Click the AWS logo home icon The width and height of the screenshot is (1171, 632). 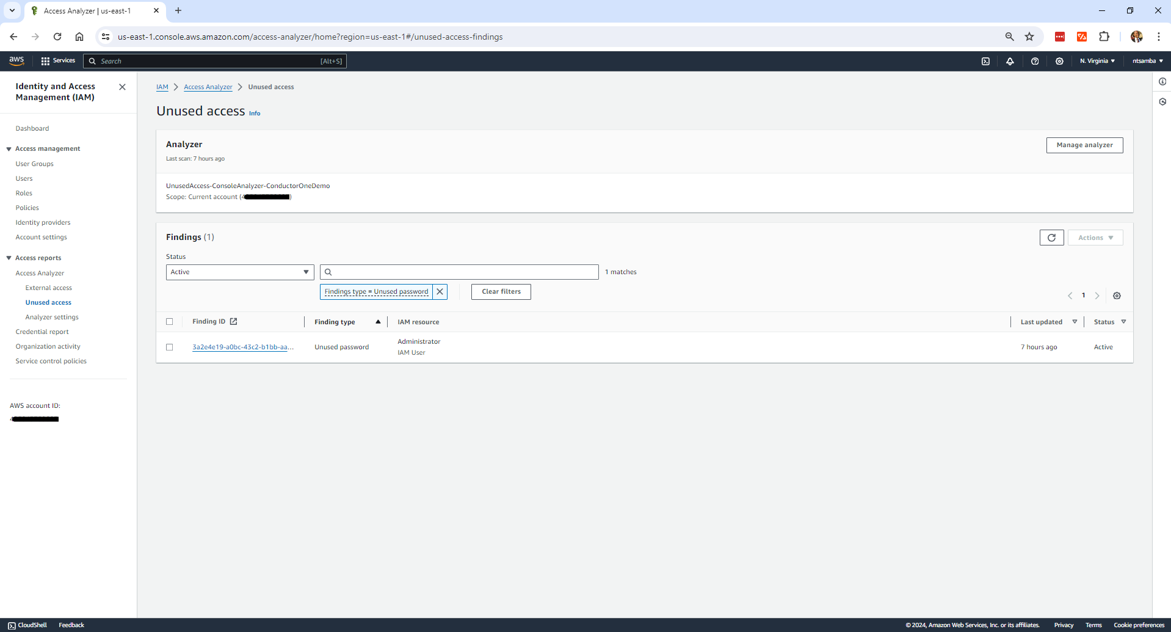coord(16,60)
